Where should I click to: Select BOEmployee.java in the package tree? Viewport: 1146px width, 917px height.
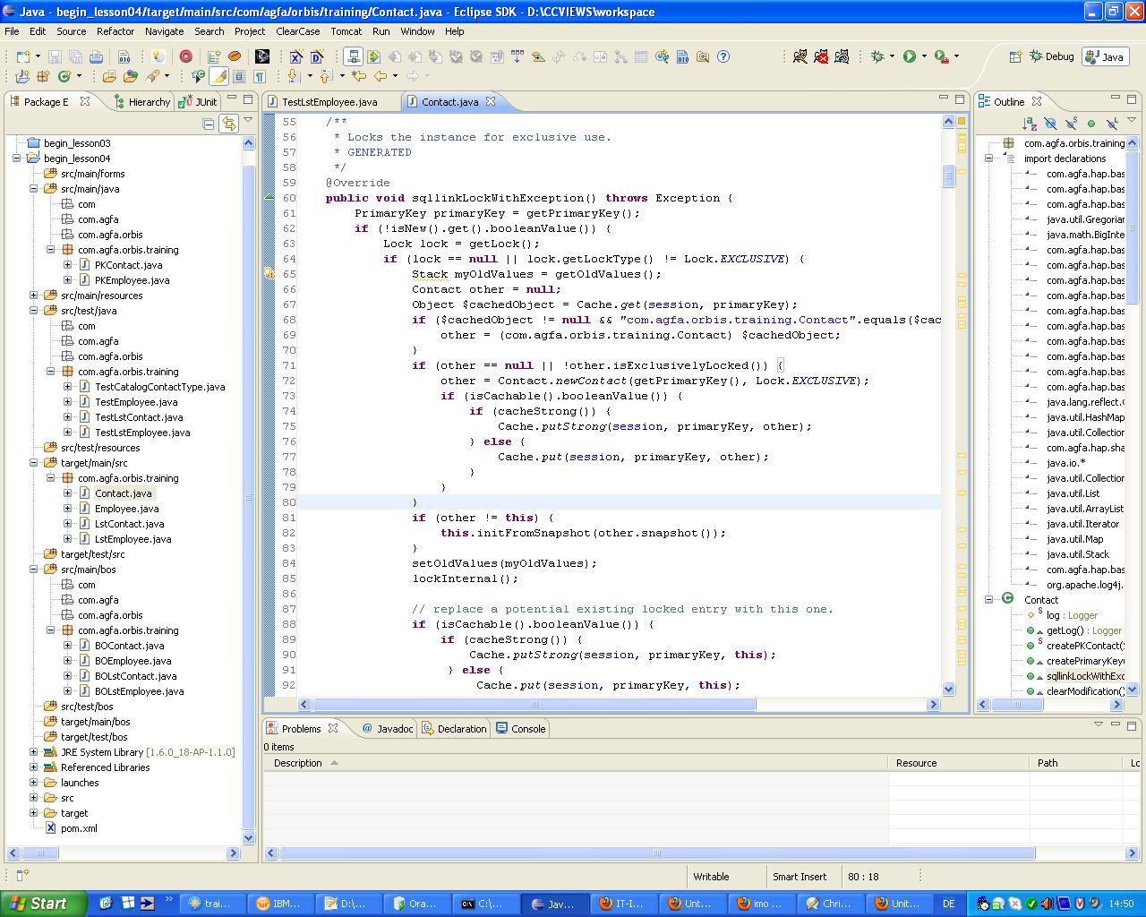[133, 661]
